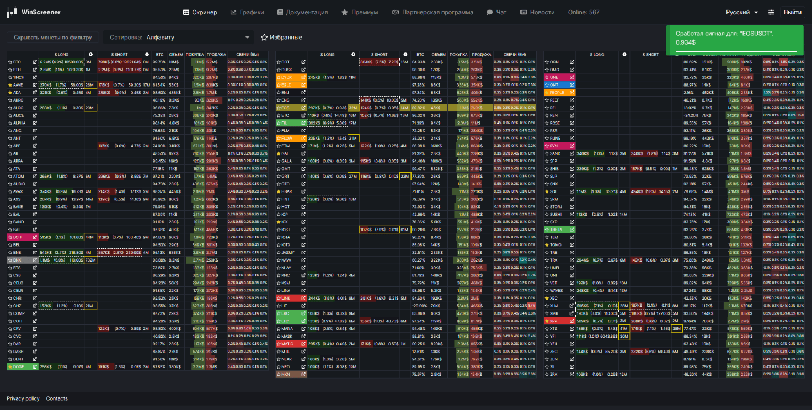Open external chart link for BTC
Screen dimensions: 812x410
35,62
